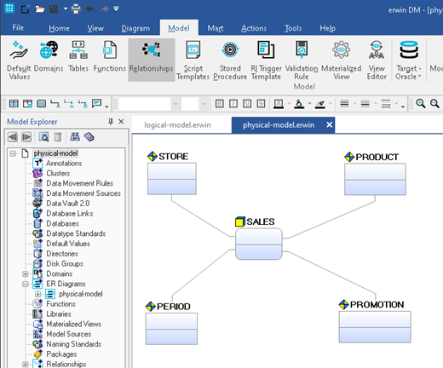The height and width of the screenshot is (368, 443).
Task: Click the RI Trigger Template icon
Action: 266,49
